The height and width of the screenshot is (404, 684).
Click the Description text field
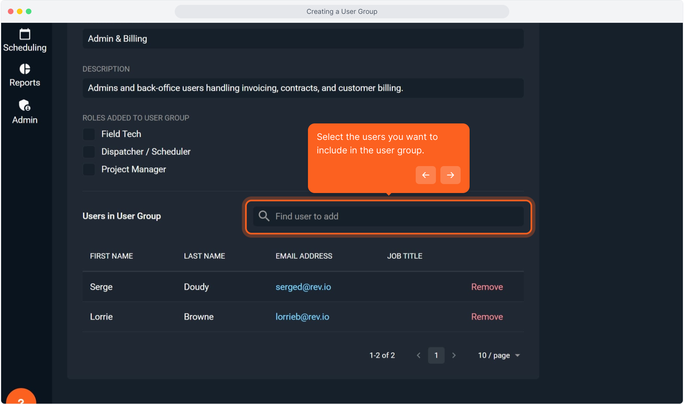tap(303, 88)
